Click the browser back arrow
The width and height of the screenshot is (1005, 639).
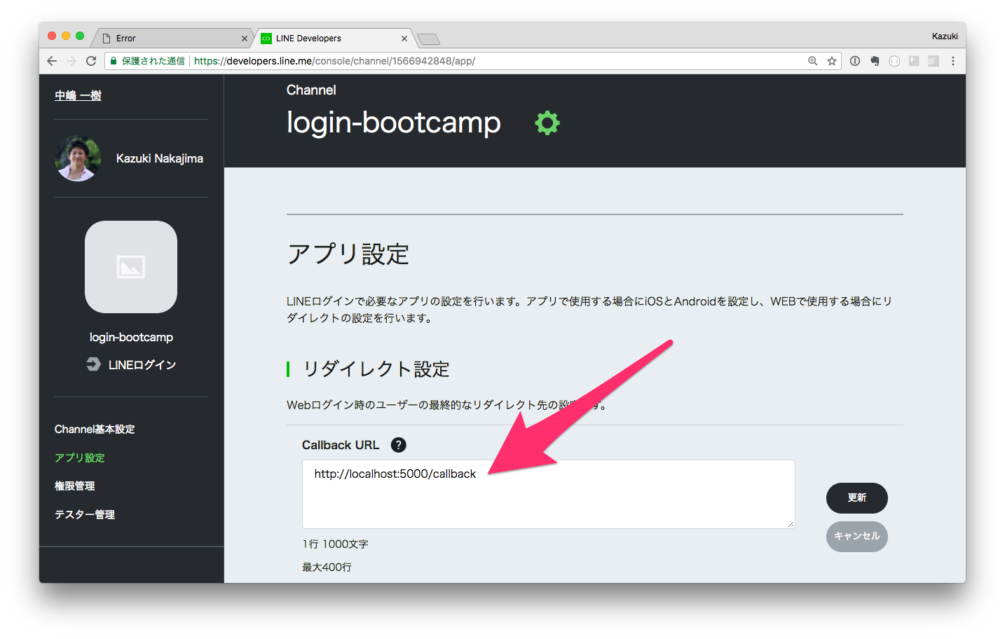click(52, 61)
